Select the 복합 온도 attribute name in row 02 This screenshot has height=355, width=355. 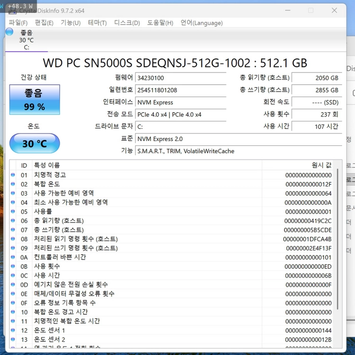coord(47,184)
